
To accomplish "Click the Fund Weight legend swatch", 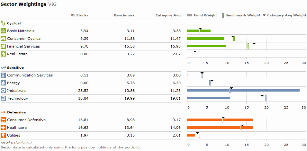I will coord(190,15).
